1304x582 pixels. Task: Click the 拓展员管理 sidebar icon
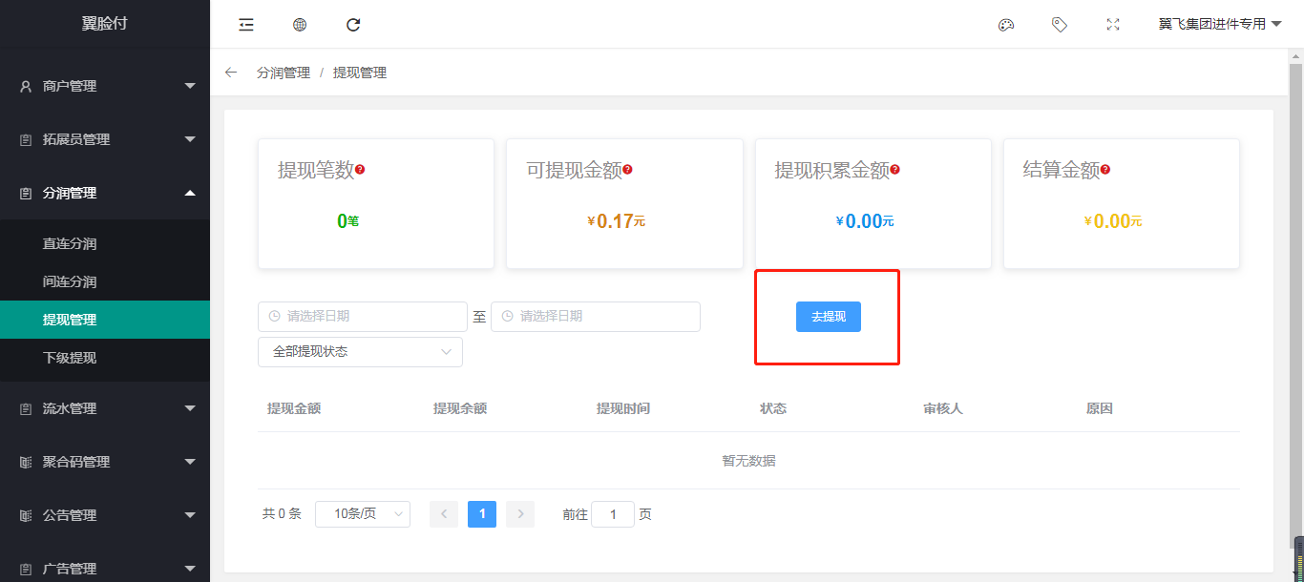pyautogui.click(x=26, y=139)
